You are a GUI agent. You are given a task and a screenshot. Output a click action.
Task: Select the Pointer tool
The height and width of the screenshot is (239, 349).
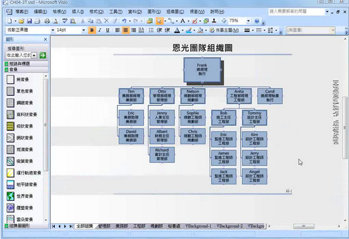[x=159, y=21]
